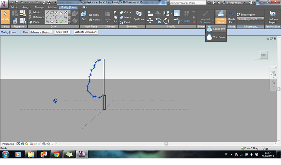Toggle Press & Drag checkbox
281x165 pixels.
242,148
